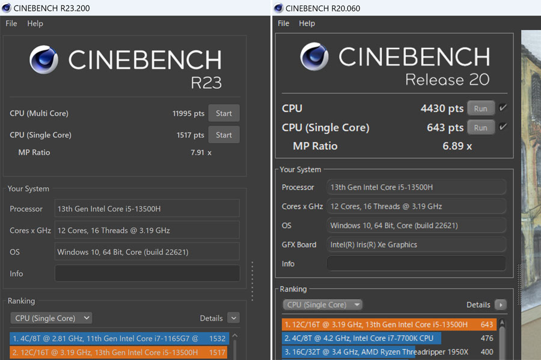541x360 pixels.
Task: Click the Cinebench R20 title bar app icon
Action: click(x=278, y=8)
